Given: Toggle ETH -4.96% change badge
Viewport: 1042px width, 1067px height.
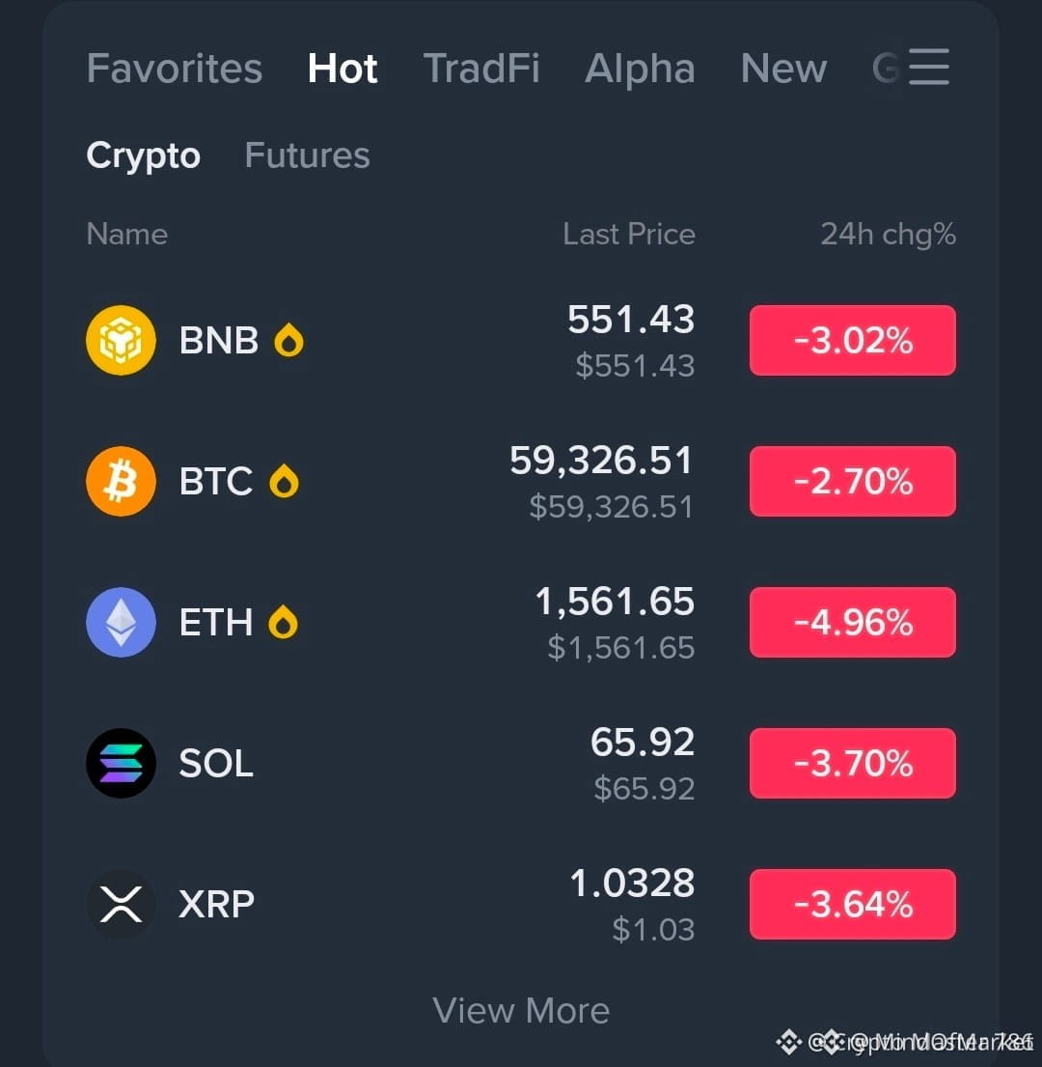Looking at the screenshot, I should tap(852, 622).
